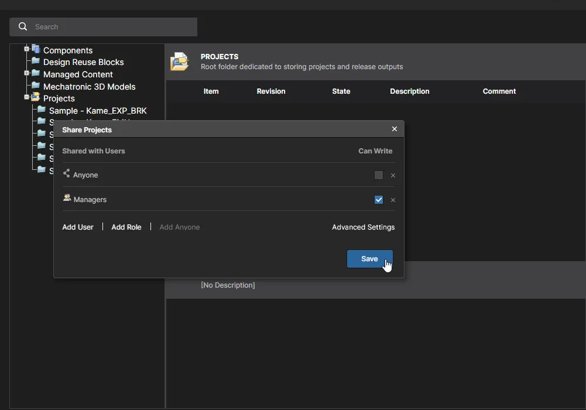The width and height of the screenshot is (586, 410).
Task: Remove the Anyone row with its X icon
Action: (393, 176)
